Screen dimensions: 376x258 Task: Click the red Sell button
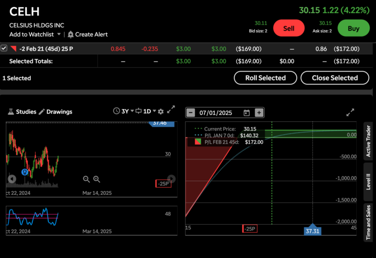(289, 28)
